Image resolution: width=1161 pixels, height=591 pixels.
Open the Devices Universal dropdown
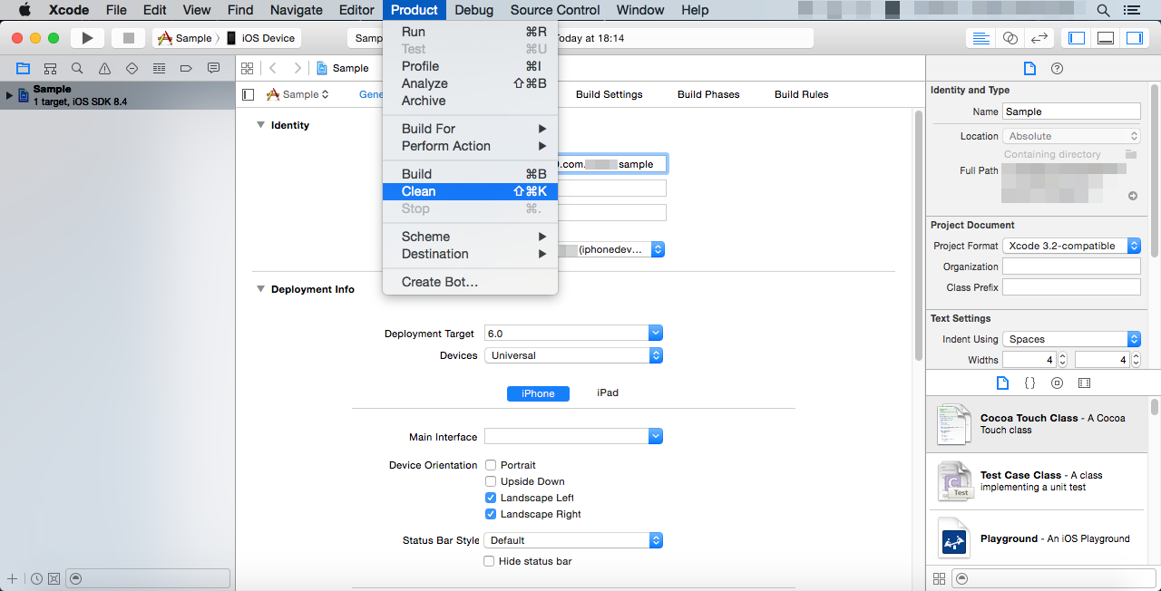pyautogui.click(x=573, y=355)
